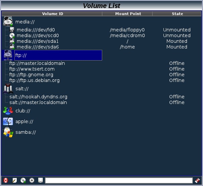
Task: Sort by the Volume ID column header
Action: tap(52, 14)
